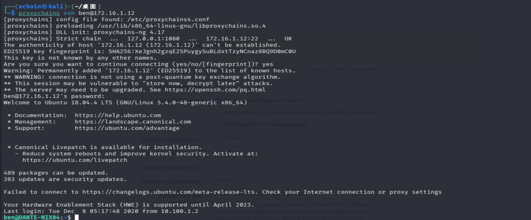Viewport: 531px width, 220px height.
Task: Click the underlined proxychains command
Action: tap(39, 13)
